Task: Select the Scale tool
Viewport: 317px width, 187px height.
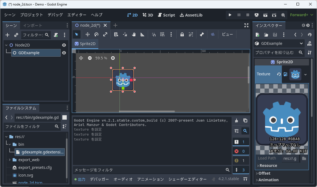Action: click(x=105, y=34)
